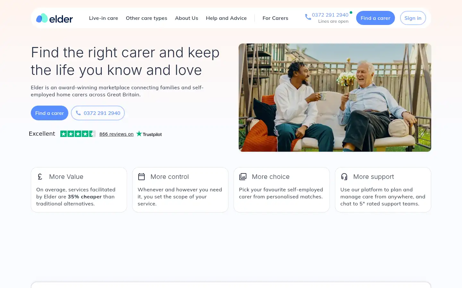462x288 pixels.
Task: Click the Sign in button
Action: [x=413, y=18]
